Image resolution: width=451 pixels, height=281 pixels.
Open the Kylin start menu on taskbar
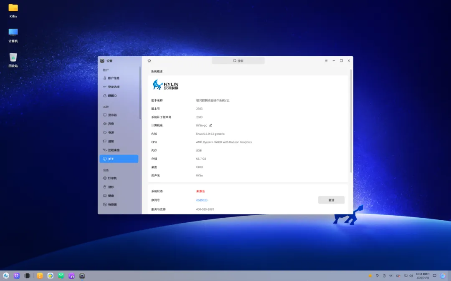point(6,276)
